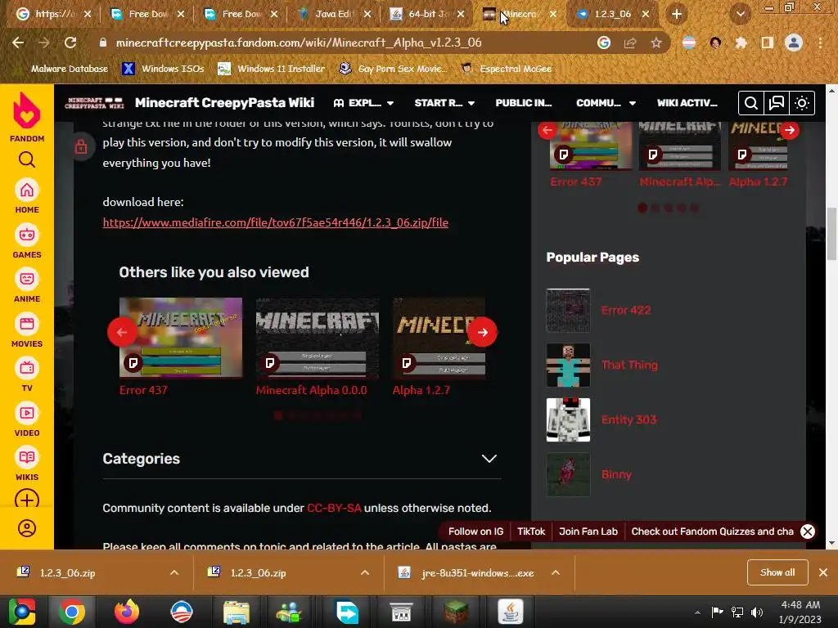Show hidden system tray icons
The width and height of the screenshot is (838, 628).
click(697, 612)
